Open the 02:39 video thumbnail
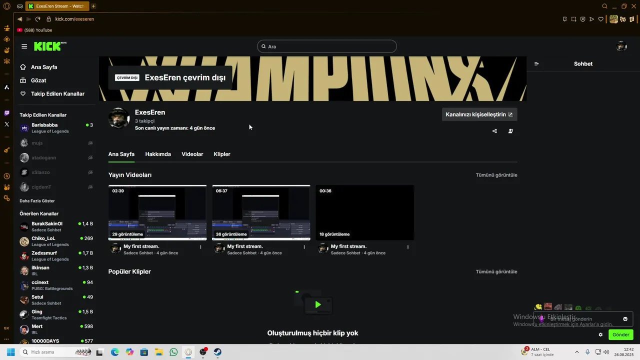 [157, 212]
